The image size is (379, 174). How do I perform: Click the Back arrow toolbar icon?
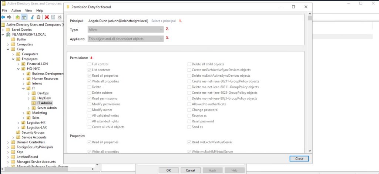click(3, 17)
